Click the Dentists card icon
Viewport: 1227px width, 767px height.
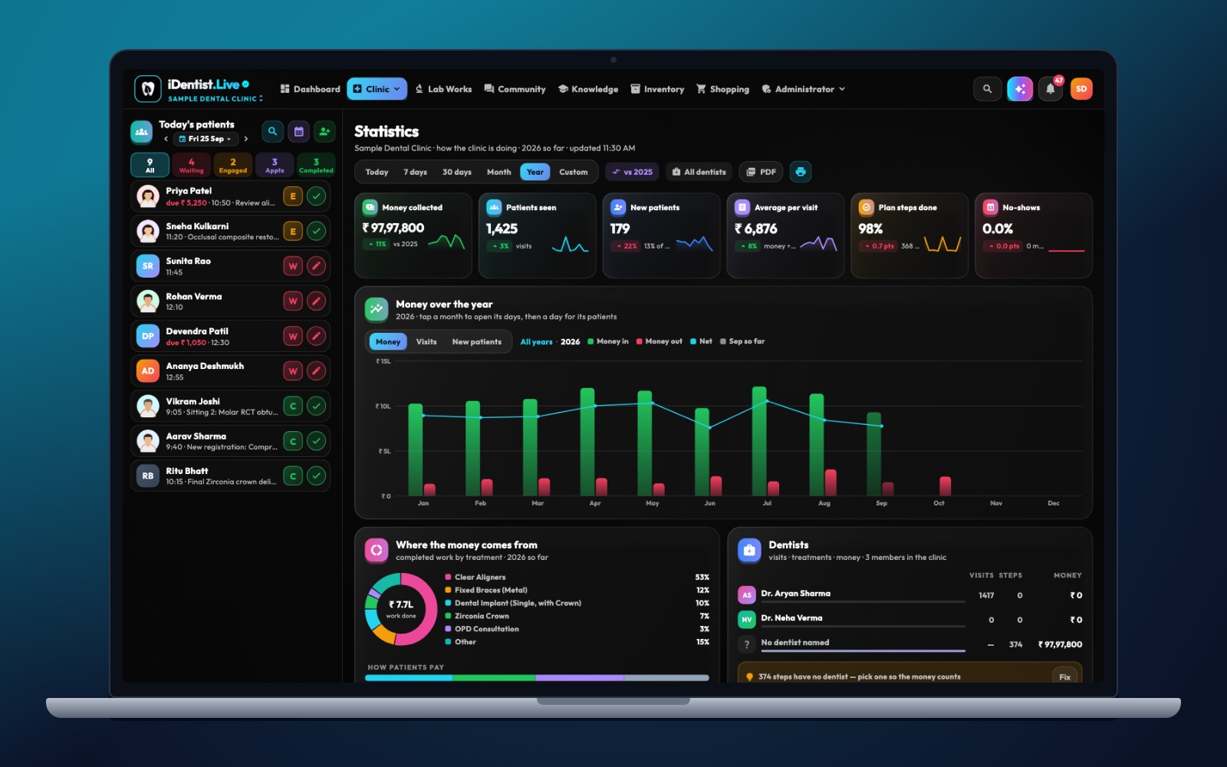749,550
